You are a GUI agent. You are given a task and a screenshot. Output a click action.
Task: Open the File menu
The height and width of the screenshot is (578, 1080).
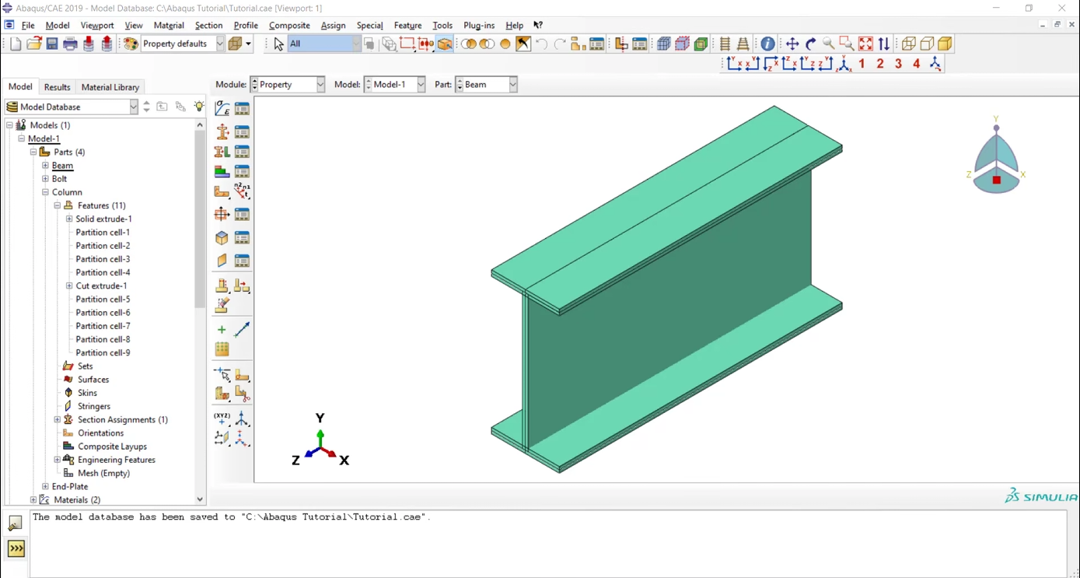[28, 26]
